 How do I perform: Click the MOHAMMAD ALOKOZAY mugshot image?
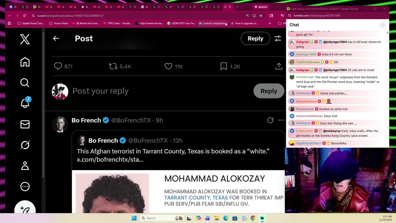[x=112, y=193]
